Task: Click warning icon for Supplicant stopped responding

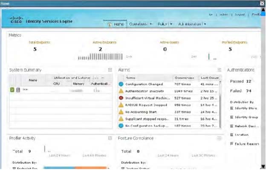Action: pyautogui.click(x=121, y=119)
